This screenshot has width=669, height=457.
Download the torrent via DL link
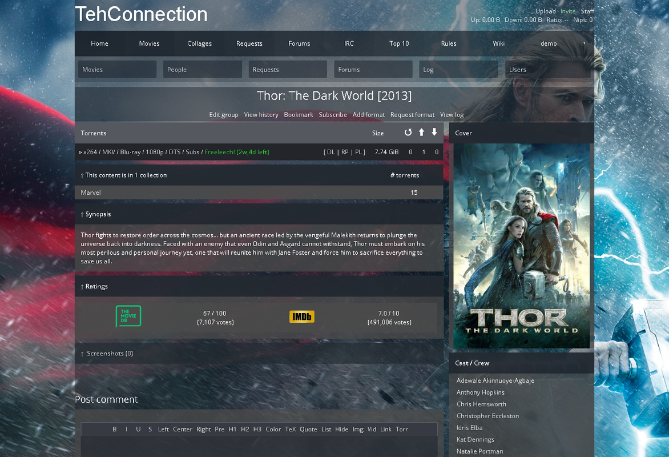click(331, 152)
